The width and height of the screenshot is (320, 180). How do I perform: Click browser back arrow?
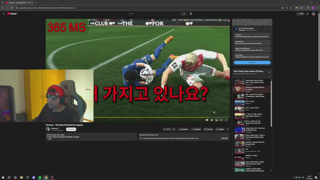pos(3,8)
